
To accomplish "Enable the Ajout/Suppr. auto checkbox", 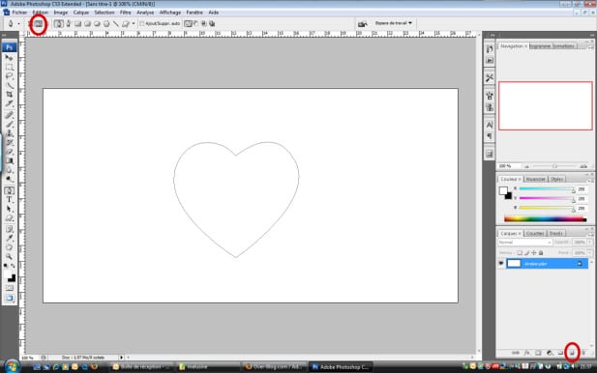I will (x=142, y=23).
